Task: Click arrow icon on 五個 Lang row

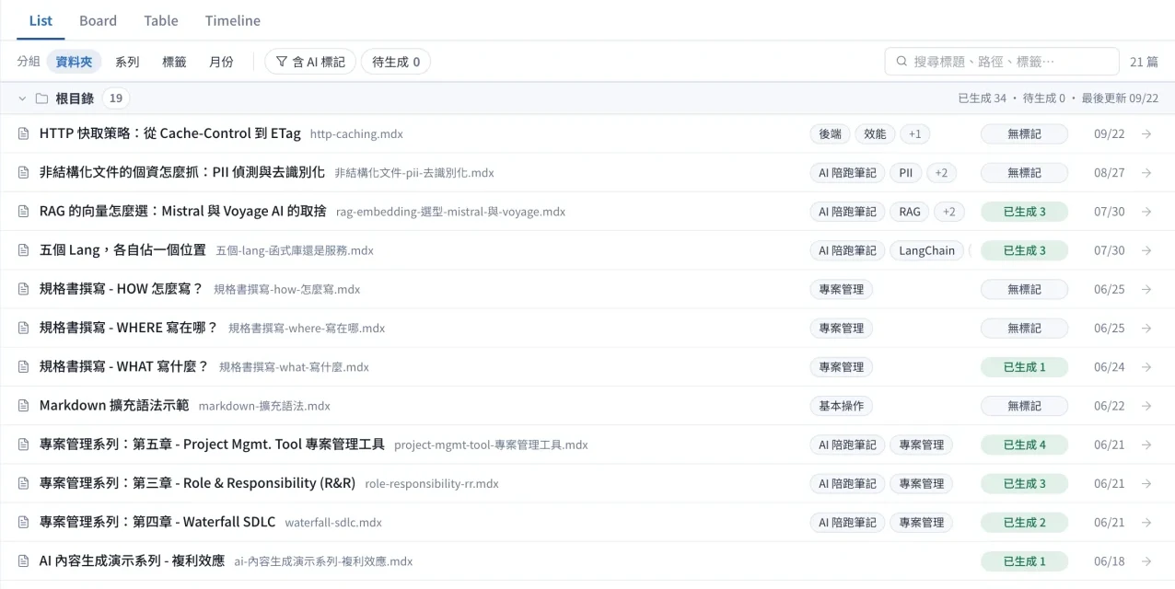Action: [x=1146, y=250]
